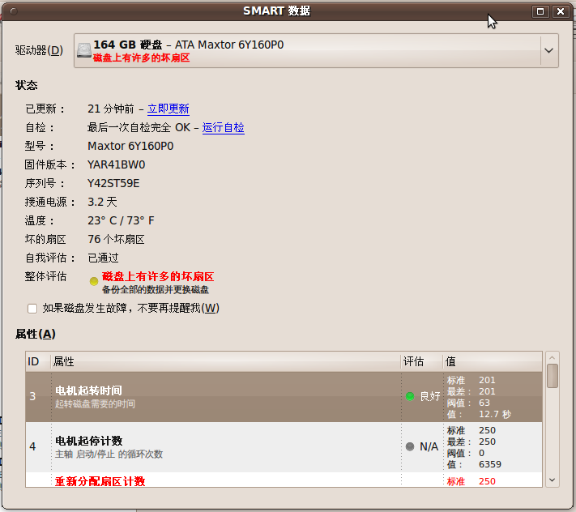Click the serial number Y42ST59E
This screenshot has width=576, height=512.
(113, 183)
